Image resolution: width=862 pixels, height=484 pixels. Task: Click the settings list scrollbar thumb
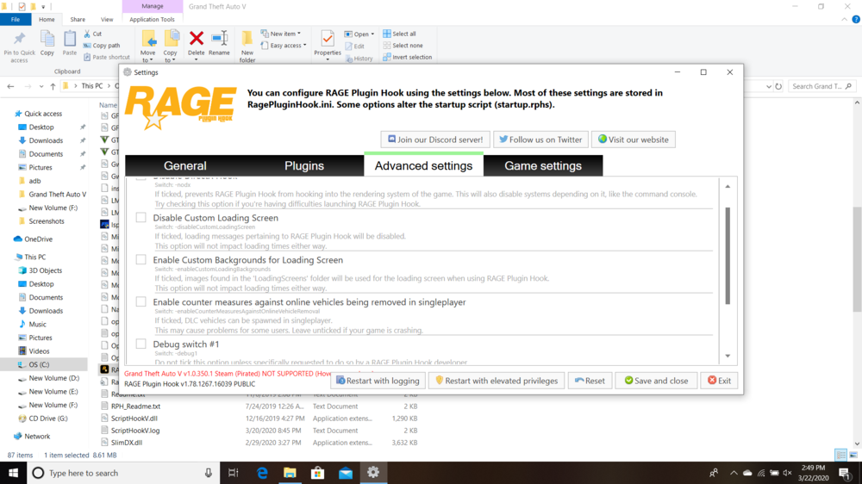(x=728, y=256)
